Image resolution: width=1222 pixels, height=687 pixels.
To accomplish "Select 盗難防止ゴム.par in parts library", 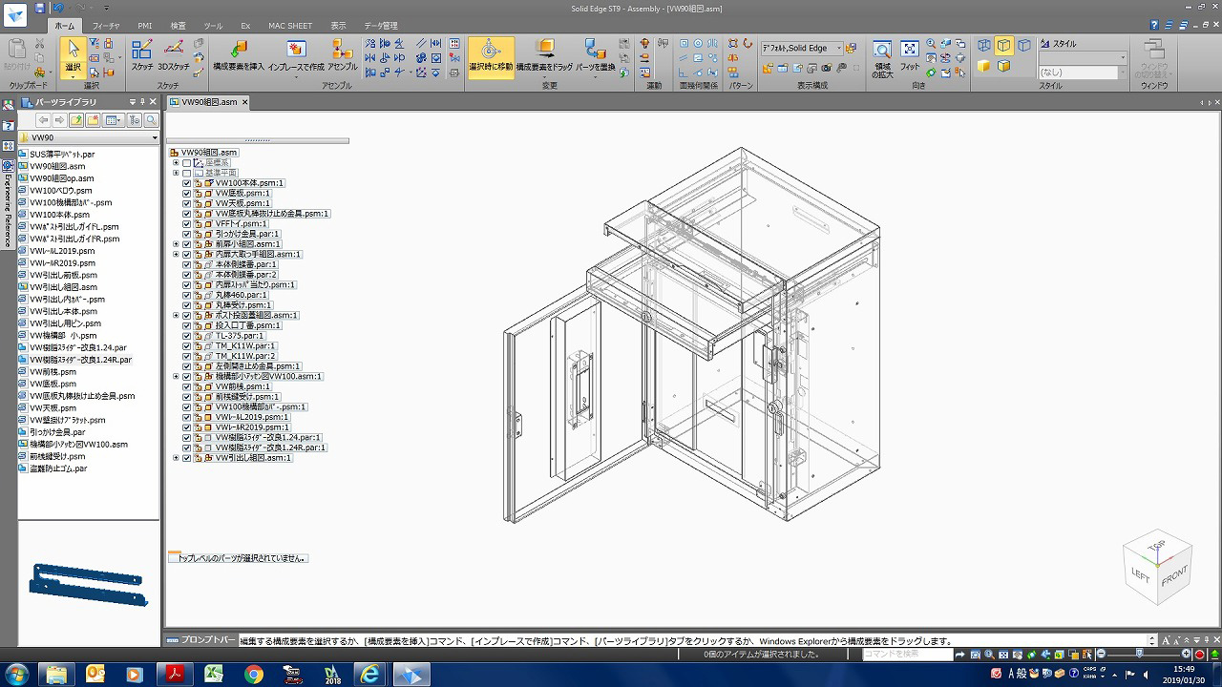I will pyautogui.click(x=57, y=468).
